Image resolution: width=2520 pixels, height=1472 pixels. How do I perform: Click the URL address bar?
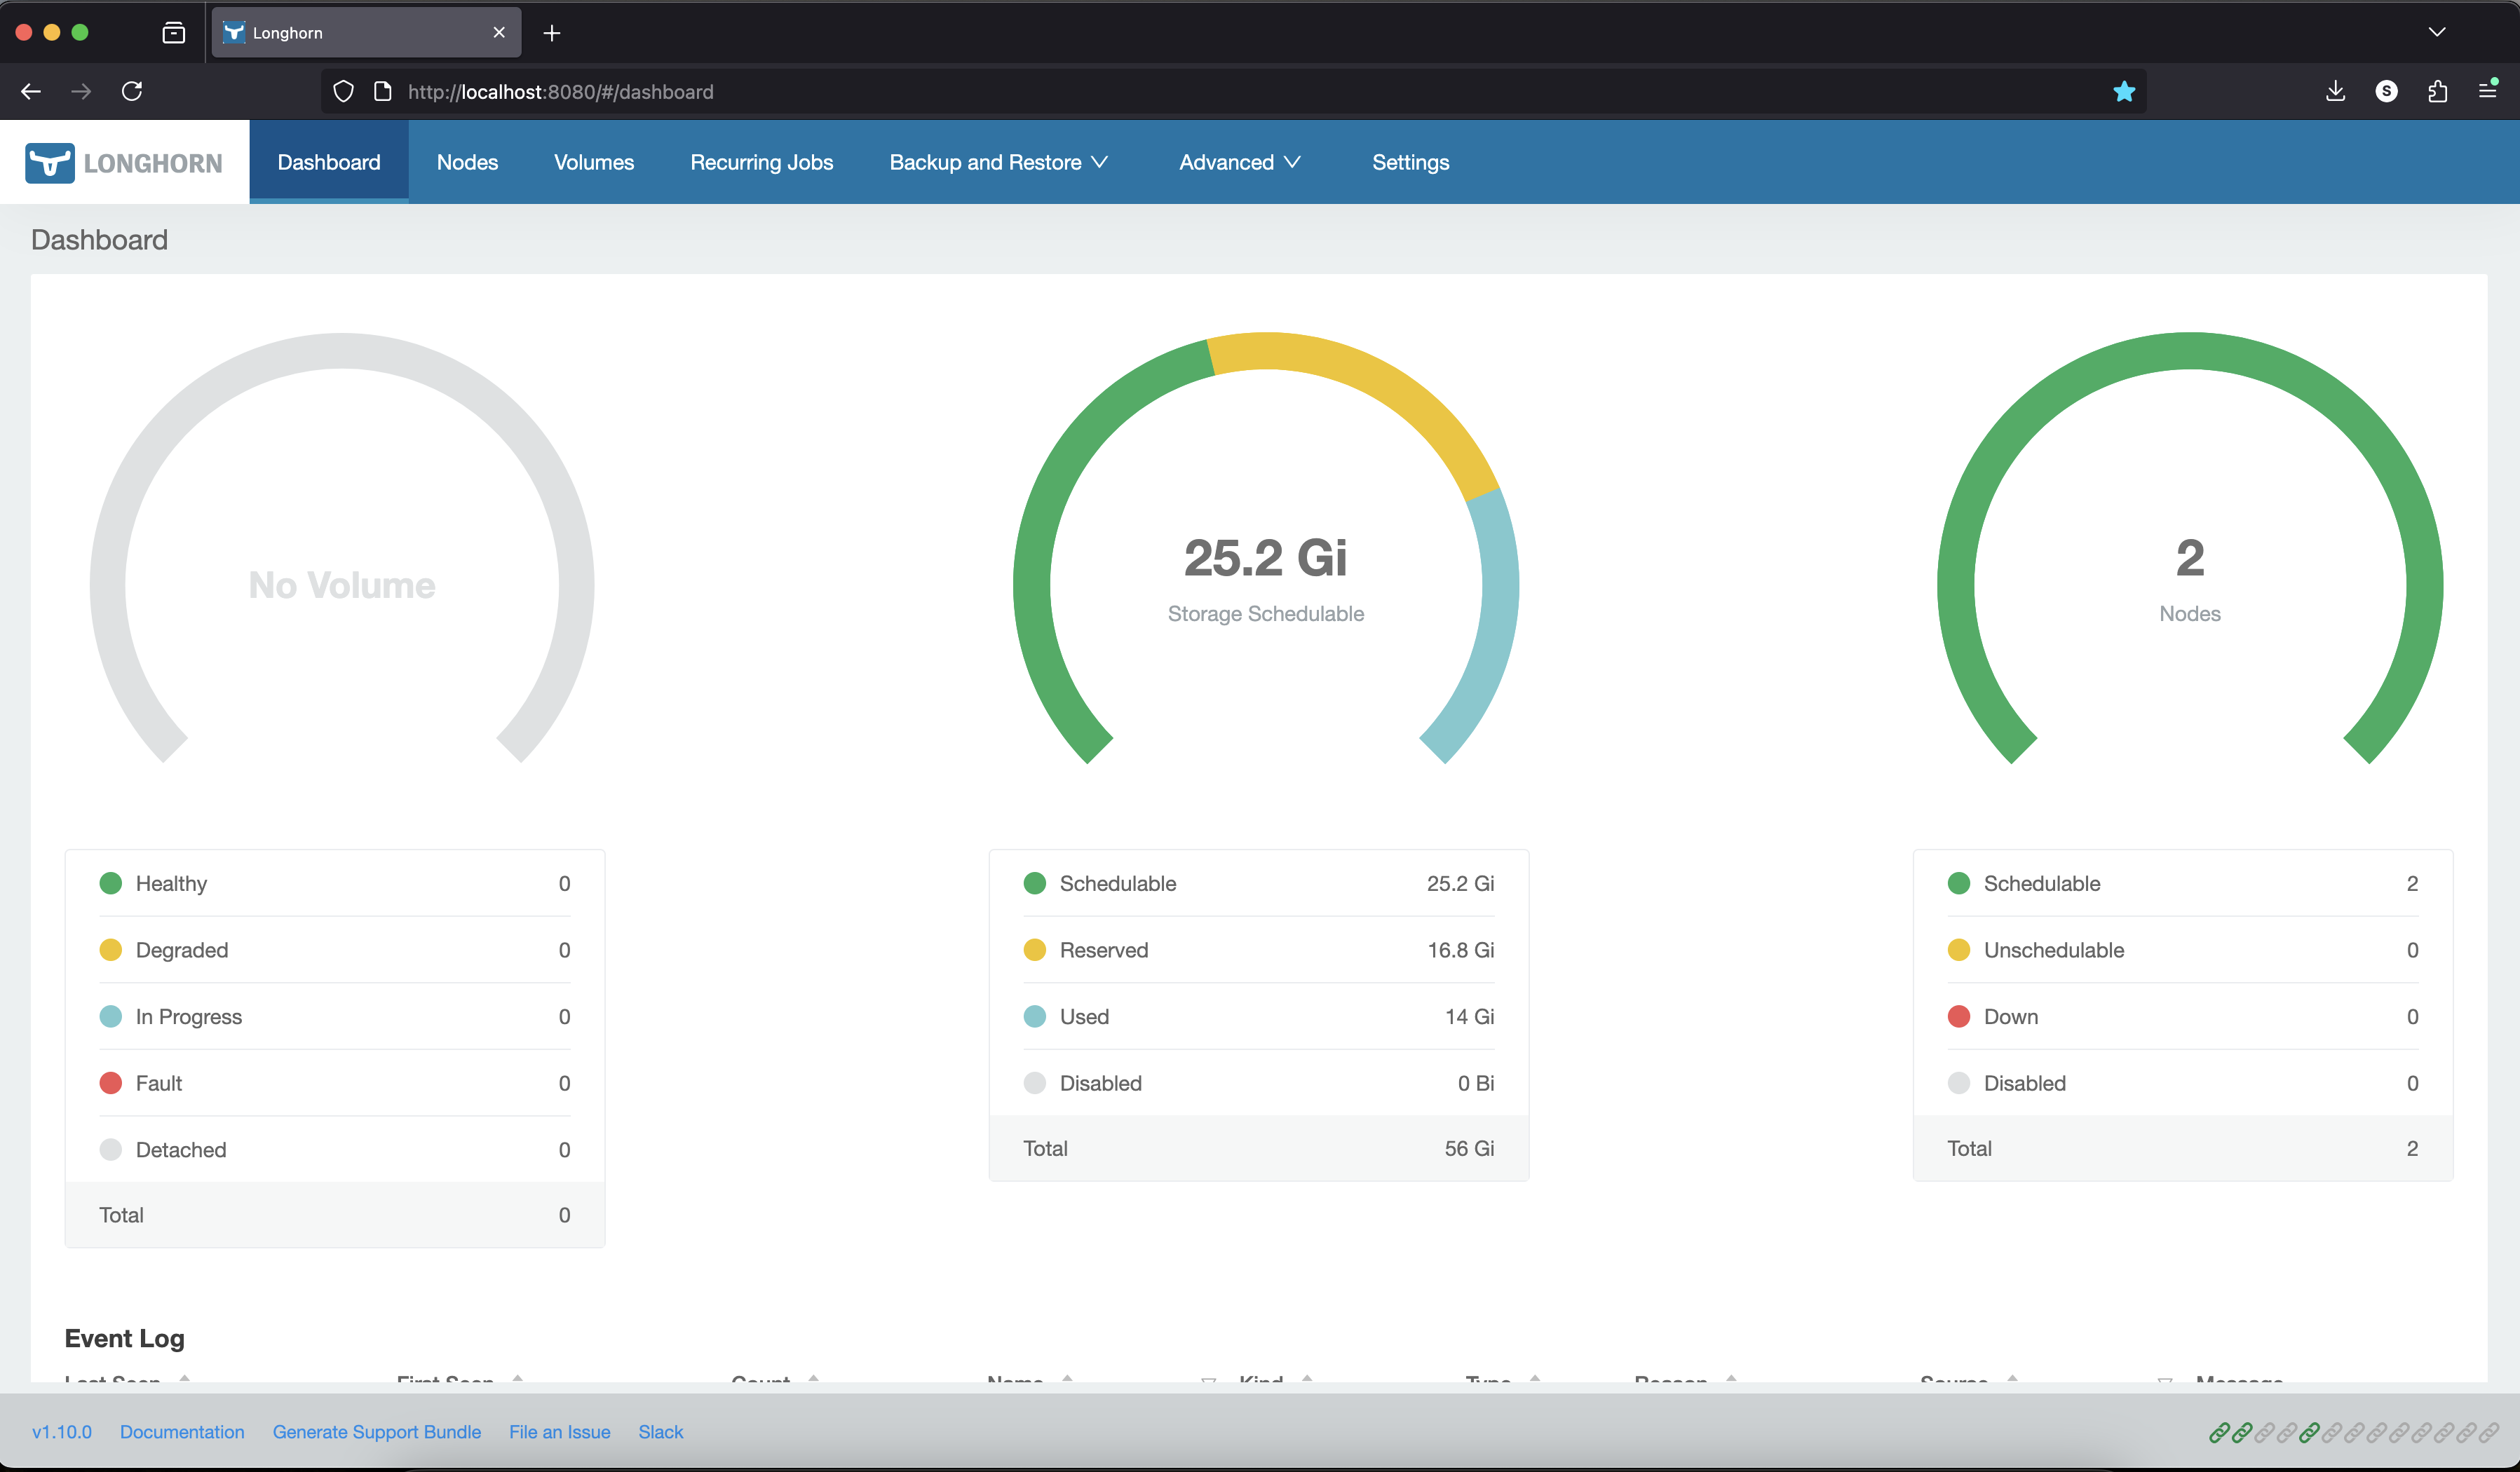tap(1200, 92)
